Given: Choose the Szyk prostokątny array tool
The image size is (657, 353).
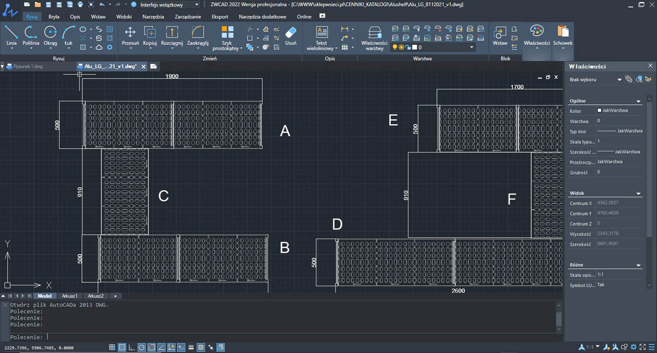Looking at the screenshot, I should point(227,37).
